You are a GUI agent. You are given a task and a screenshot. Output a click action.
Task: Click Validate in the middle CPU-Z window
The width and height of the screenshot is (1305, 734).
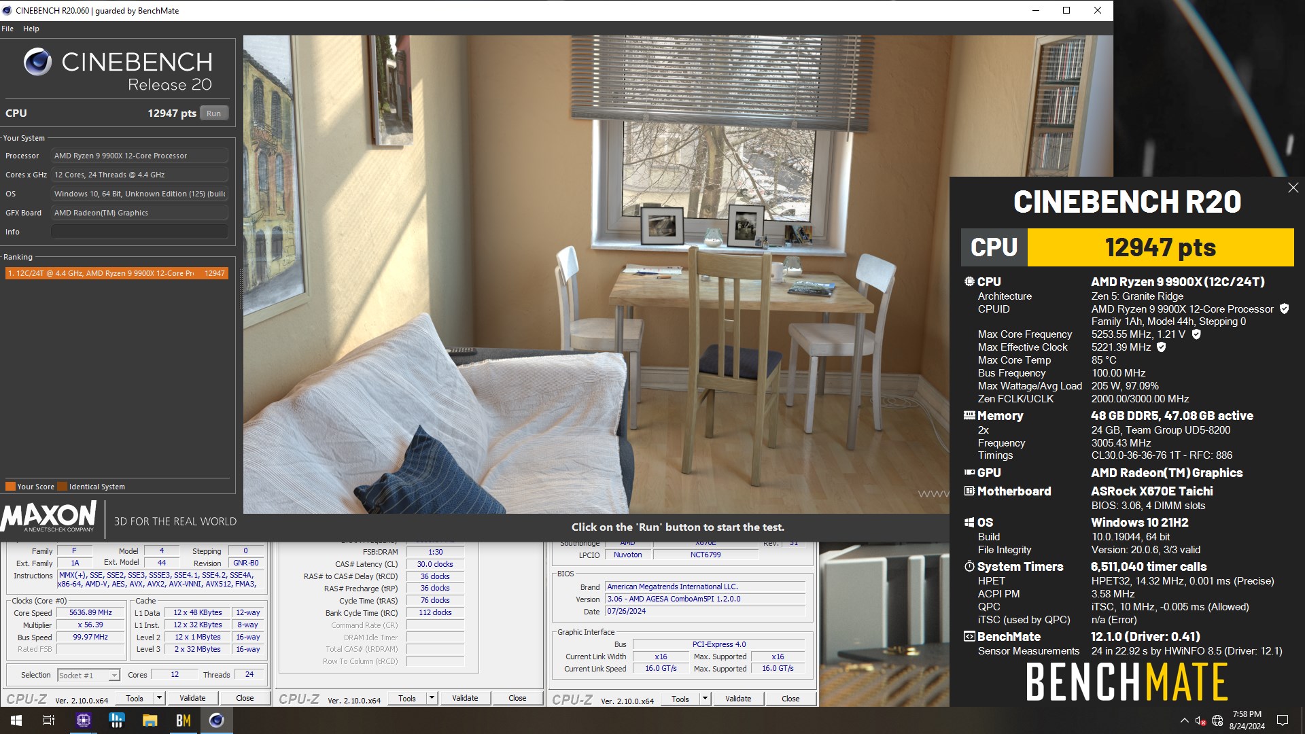465,698
